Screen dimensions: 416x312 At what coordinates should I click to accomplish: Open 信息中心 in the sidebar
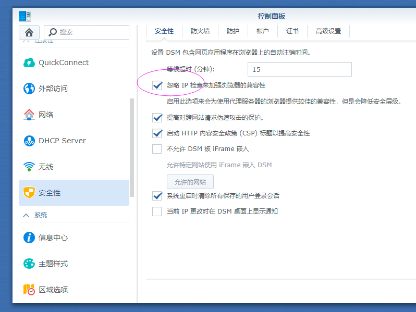[x=74, y=238]
